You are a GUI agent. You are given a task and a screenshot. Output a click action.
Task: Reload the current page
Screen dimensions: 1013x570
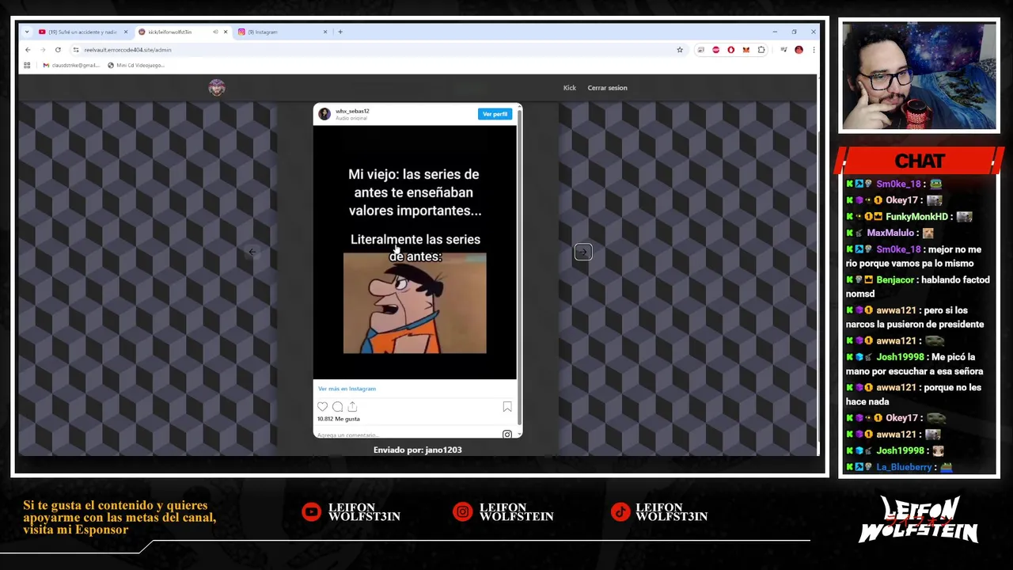(58, 50)
